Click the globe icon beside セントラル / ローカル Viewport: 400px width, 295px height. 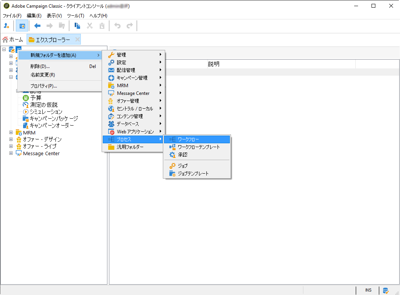pyautogui.click(x=111, y=109)
